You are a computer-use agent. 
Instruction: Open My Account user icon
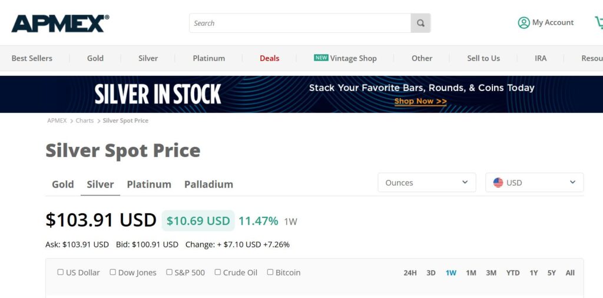524,23
